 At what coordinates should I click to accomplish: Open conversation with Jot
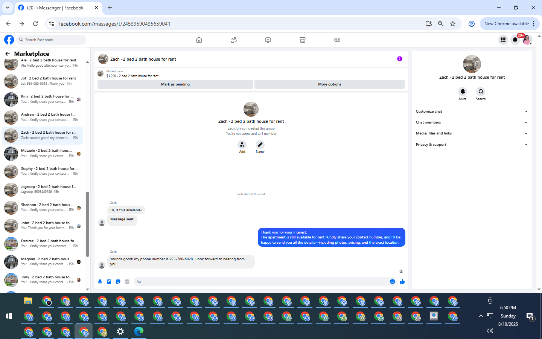click(43, 81)
